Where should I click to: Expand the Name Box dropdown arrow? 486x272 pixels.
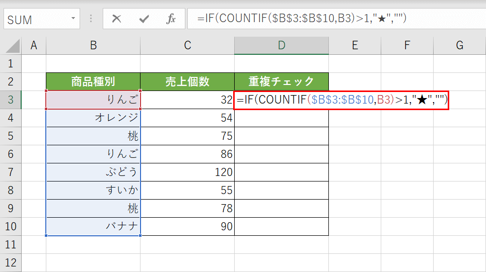[x=73, y=19]
